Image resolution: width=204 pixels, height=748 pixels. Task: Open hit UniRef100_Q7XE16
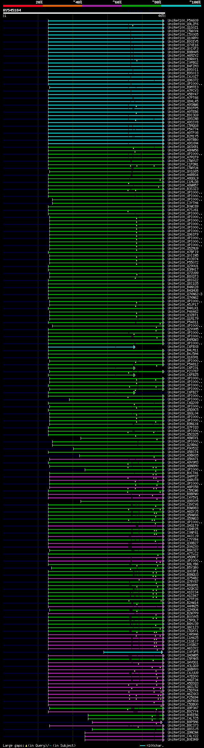pyautogui.click(x=183, y=45)
